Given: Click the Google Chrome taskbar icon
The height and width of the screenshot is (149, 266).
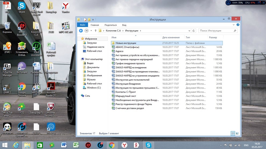Looking at the screenshot, I should pos(112,145).
